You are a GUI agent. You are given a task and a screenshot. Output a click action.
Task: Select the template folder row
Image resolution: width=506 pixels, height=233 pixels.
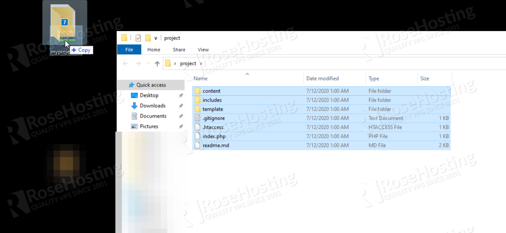pos(321,109)
